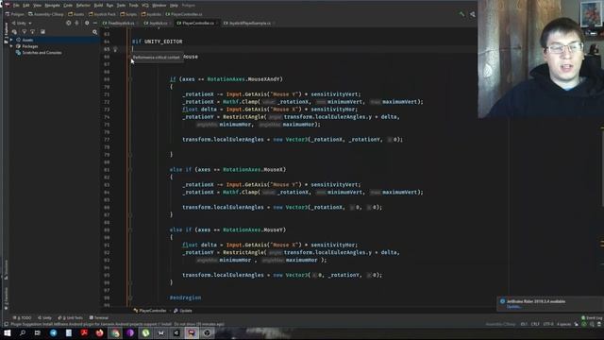Change the 4 spaces indent setting
604x340 pixels.
563,324
